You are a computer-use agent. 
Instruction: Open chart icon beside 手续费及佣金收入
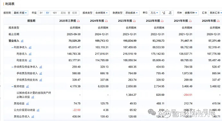41,73
